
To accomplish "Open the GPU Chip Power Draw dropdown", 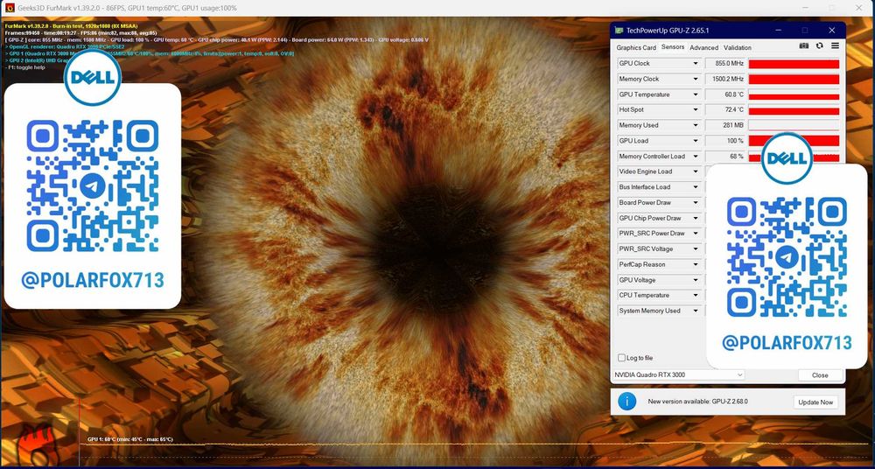I will [696, 218].
